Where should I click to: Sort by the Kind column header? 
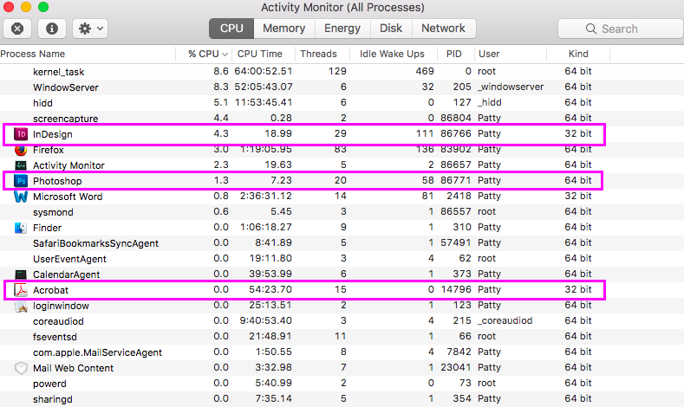578,54
